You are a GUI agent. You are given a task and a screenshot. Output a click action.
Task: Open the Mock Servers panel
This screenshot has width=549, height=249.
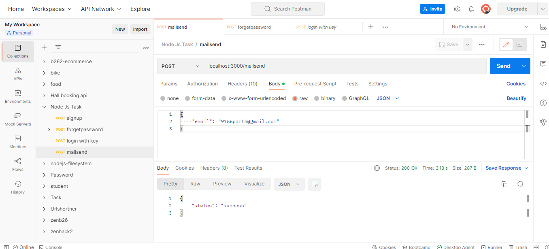(17, 119)
